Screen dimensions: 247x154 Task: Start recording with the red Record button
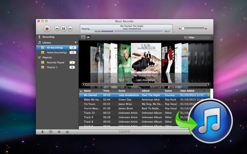click(x=47, y=29)
